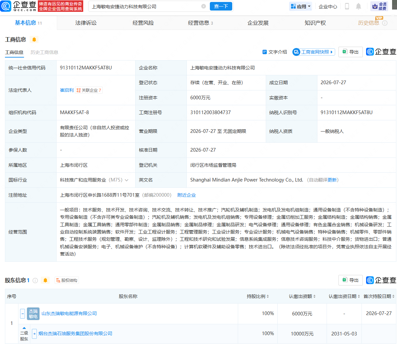
Task: Click info icon next to 股东信息
Action: point(35,281)
